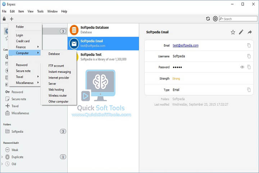This screenshot has width=259, height=173.
Task: Select Softpedia Email envelope icon
Action: pyautogui.click(x=74, y=44)
